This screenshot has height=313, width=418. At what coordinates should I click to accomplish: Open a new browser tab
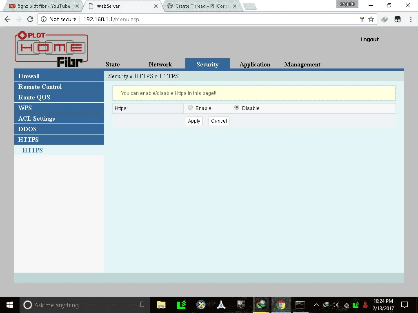(250, 7)
